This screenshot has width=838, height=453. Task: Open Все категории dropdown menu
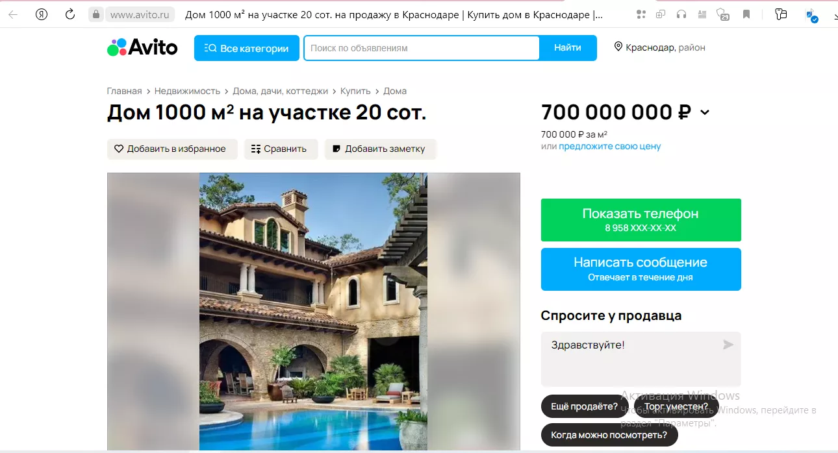pyautogui.click(x=247, y=48)
